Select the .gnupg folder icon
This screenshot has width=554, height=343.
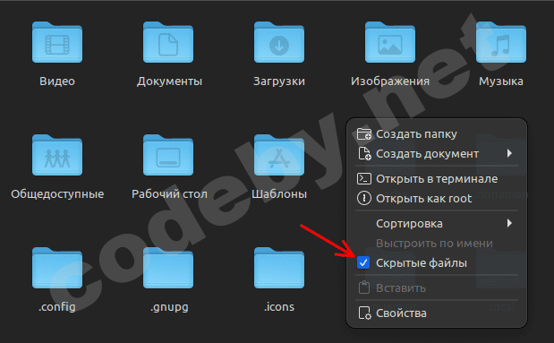click(168, 268)
